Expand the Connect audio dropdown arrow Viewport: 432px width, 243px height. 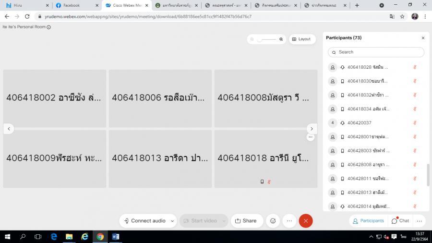click(x=172, y=221)
